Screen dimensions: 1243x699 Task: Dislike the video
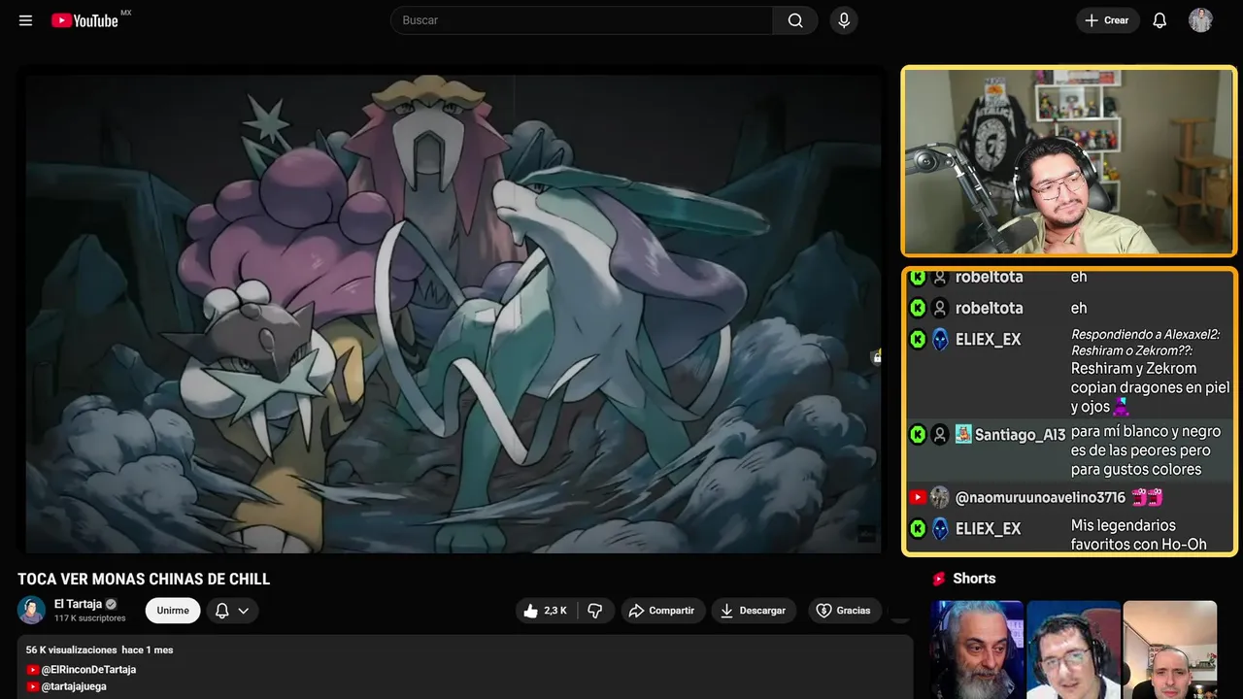594,611
